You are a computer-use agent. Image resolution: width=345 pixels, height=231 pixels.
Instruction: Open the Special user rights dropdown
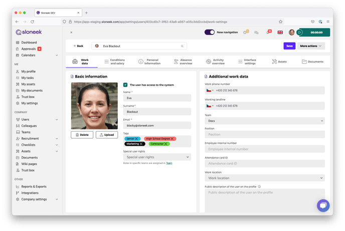(157, 157)
